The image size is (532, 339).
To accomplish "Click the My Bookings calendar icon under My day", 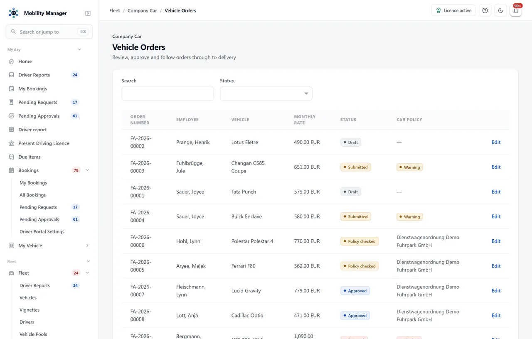I will click(12, 88).
